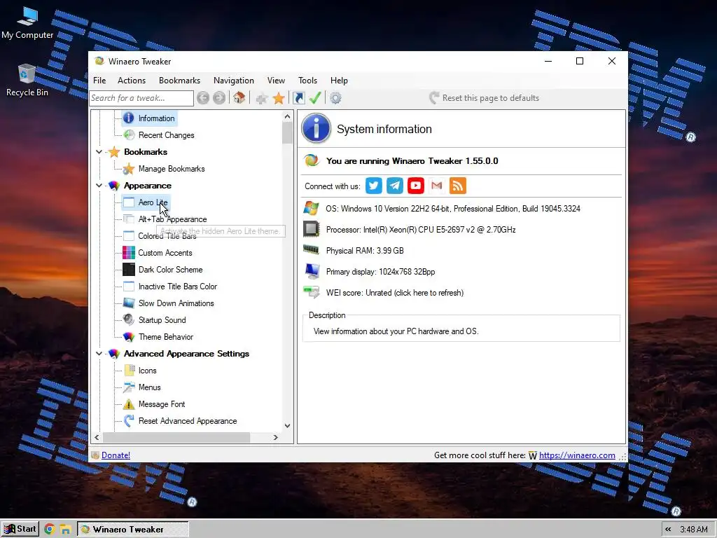Open the https://winaero.com link

point(577,455)
